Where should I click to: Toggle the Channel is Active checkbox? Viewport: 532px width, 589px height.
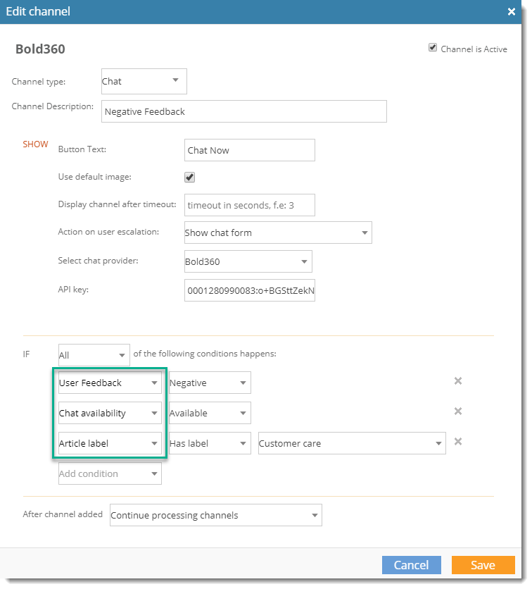tap(433, 49)
